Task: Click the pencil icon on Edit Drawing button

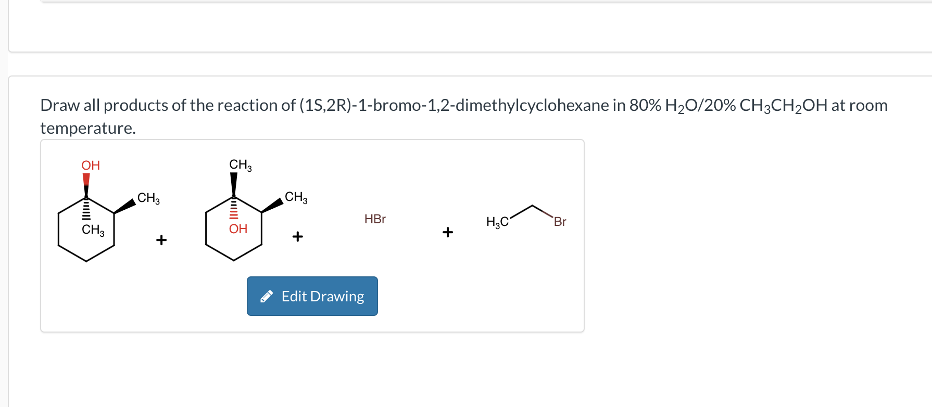Action: click(x=267, y=296)
